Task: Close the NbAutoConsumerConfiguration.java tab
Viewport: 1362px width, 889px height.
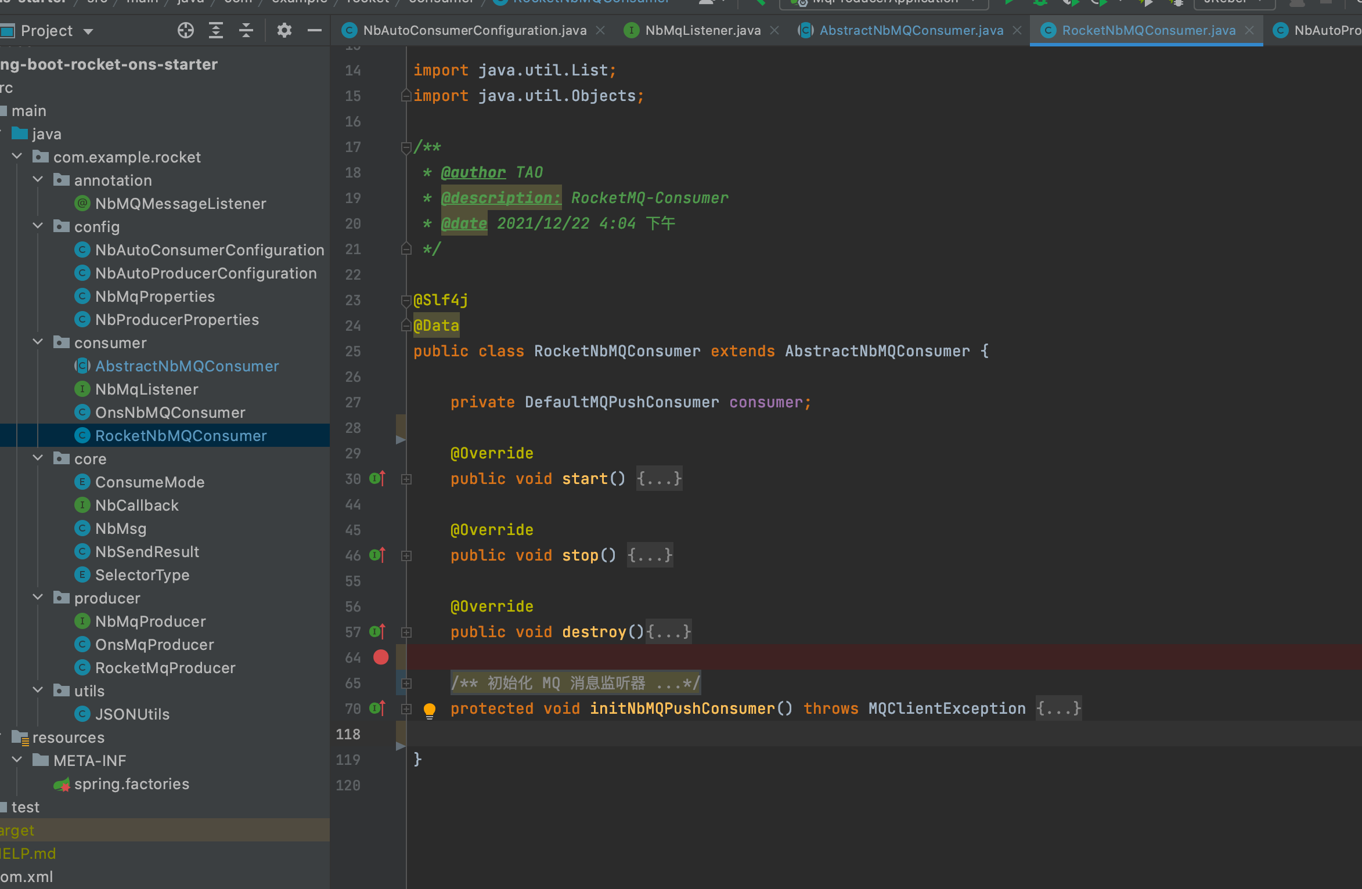Action: point(600,30)
